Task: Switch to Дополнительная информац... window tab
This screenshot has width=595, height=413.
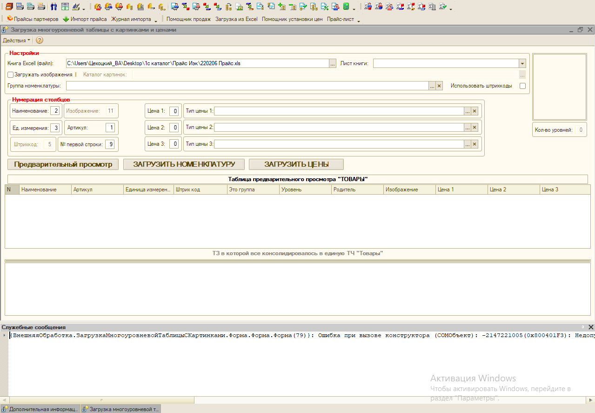Action: [40, 409]
